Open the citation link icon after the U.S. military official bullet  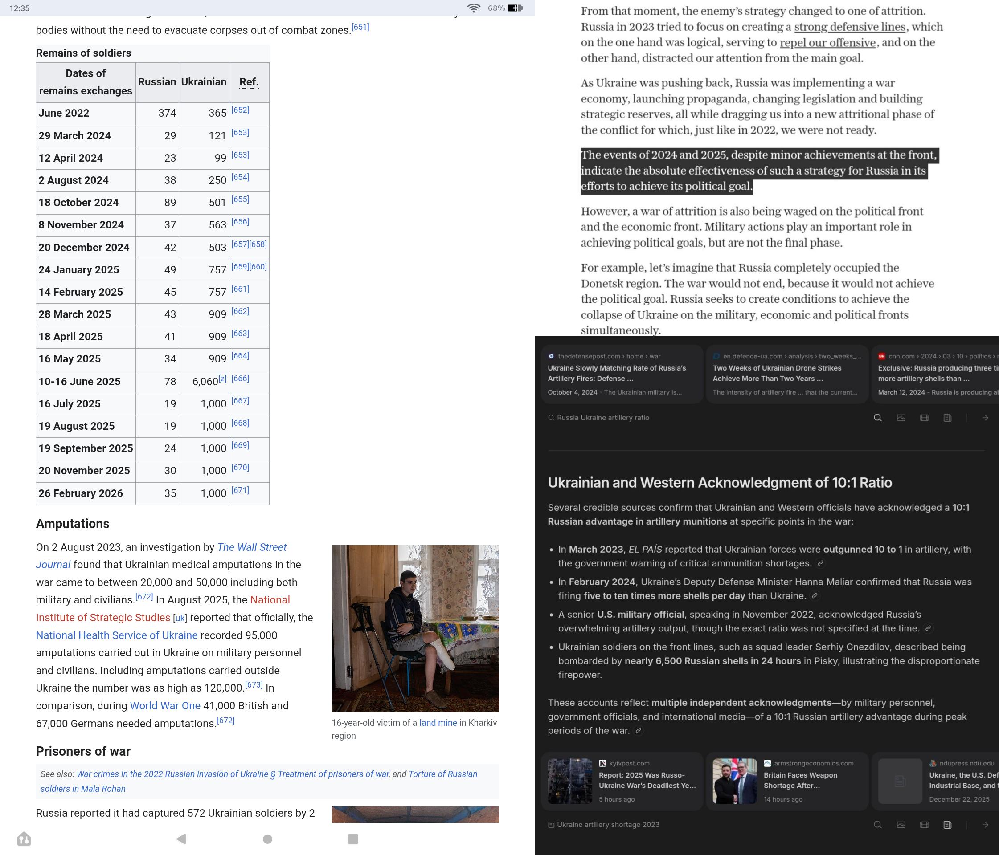928,628
